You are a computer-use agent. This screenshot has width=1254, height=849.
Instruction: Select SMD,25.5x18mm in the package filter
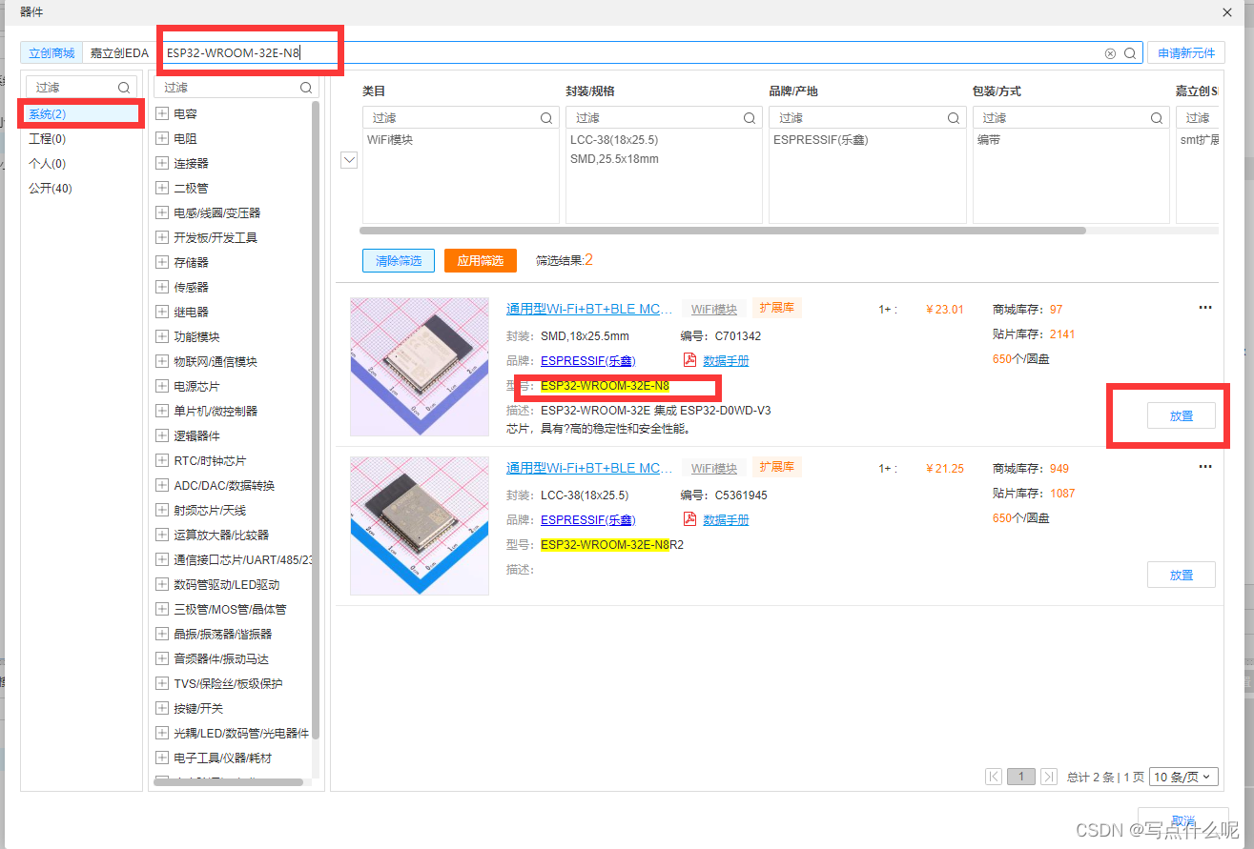[x=614, y=159]
